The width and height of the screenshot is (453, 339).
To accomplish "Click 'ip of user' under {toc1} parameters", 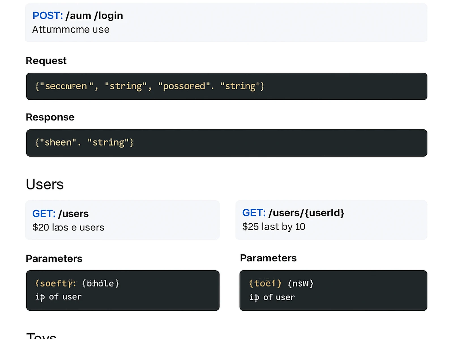I will pyautogui.click(x=272, y=297).
